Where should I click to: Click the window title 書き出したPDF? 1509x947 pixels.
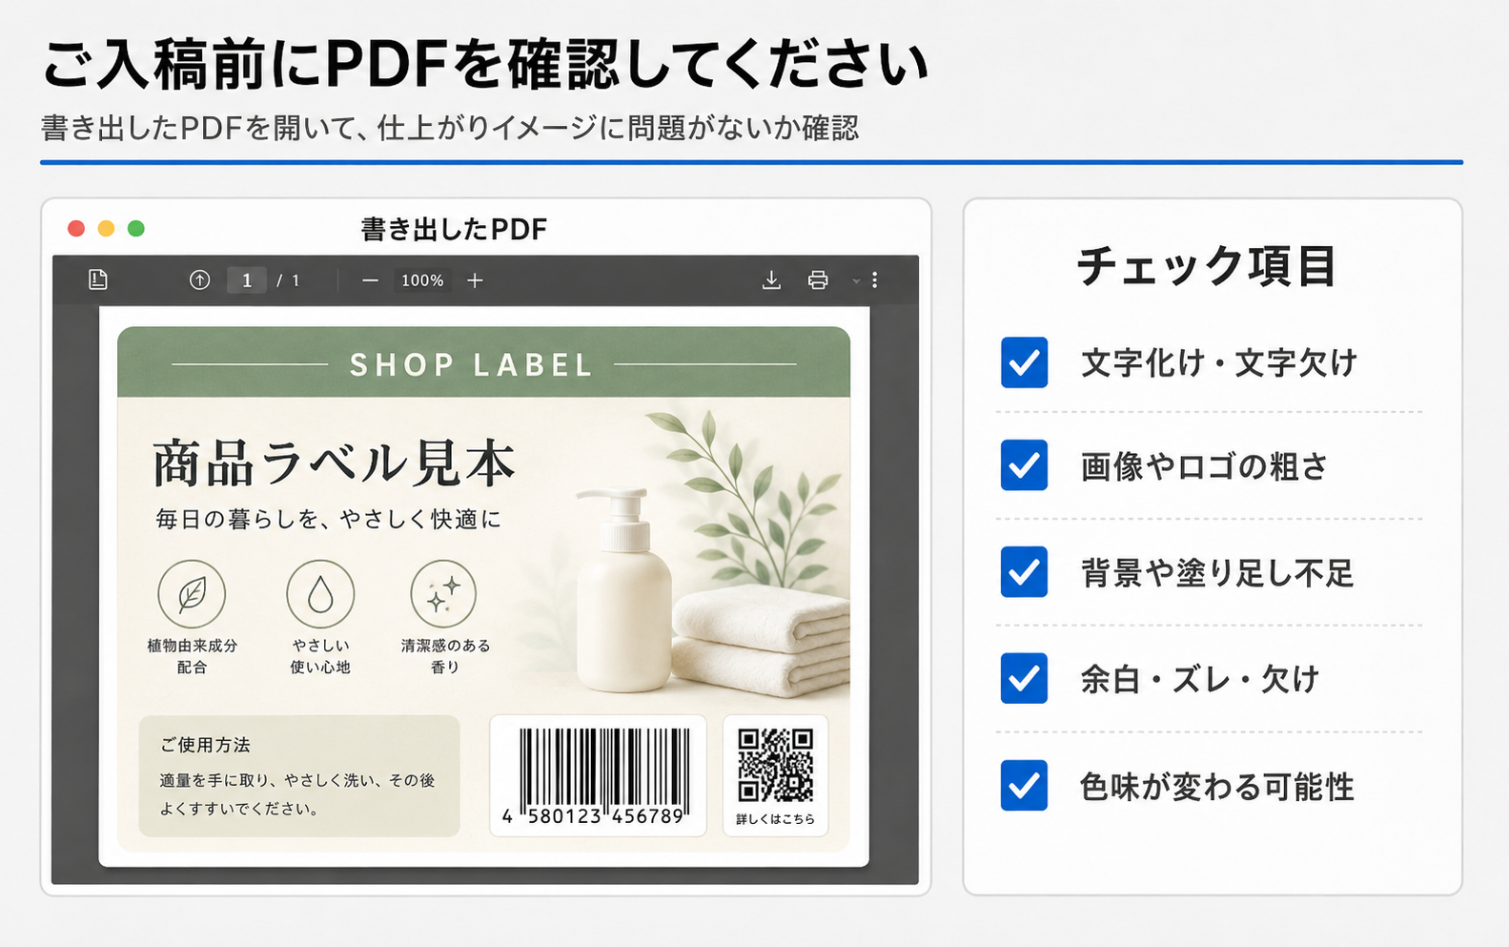coord(454,230)
